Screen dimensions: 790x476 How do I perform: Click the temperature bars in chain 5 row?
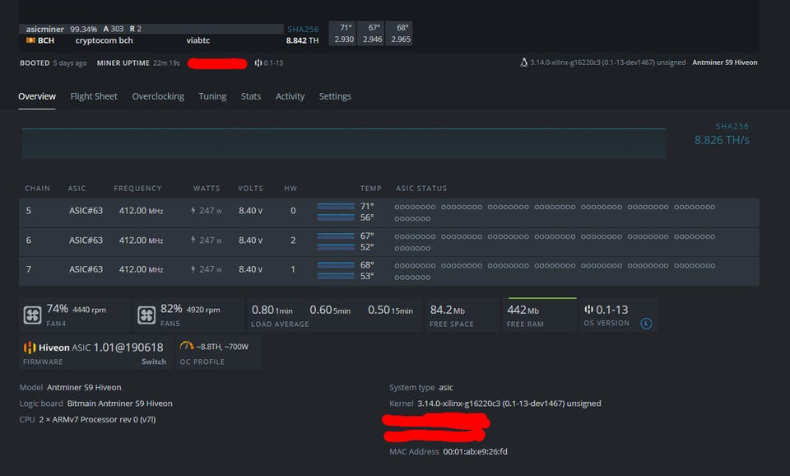pos(336,212)
